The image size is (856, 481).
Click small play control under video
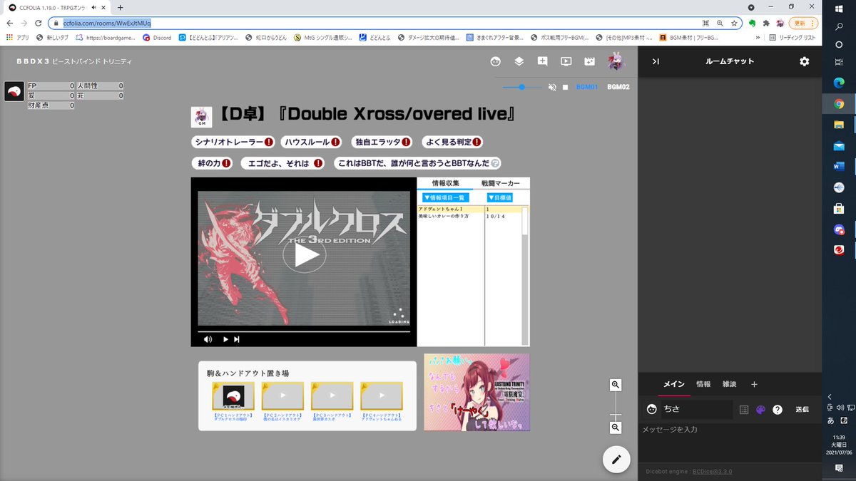point(226,339)
